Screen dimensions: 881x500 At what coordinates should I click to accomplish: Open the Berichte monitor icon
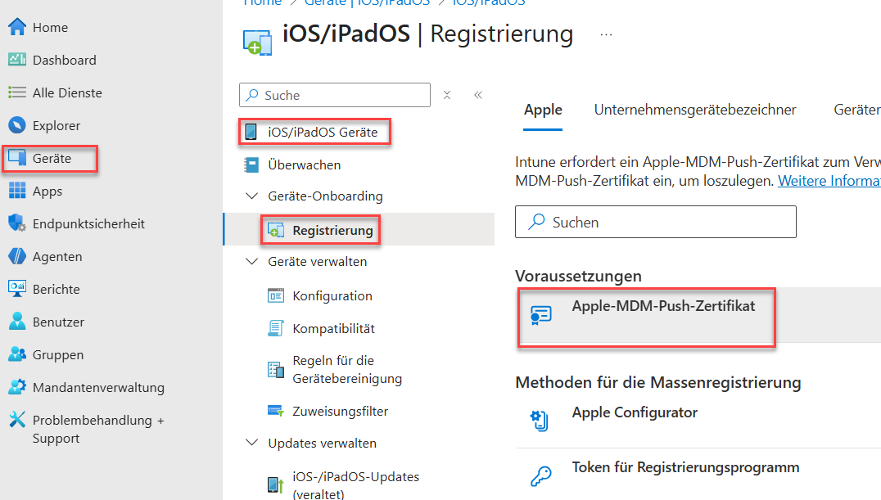[17, 289]
